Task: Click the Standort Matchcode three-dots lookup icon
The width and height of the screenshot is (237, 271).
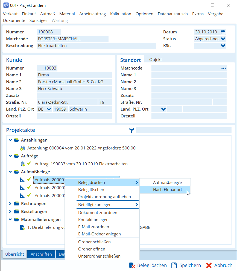Action: tap(223, 68)
